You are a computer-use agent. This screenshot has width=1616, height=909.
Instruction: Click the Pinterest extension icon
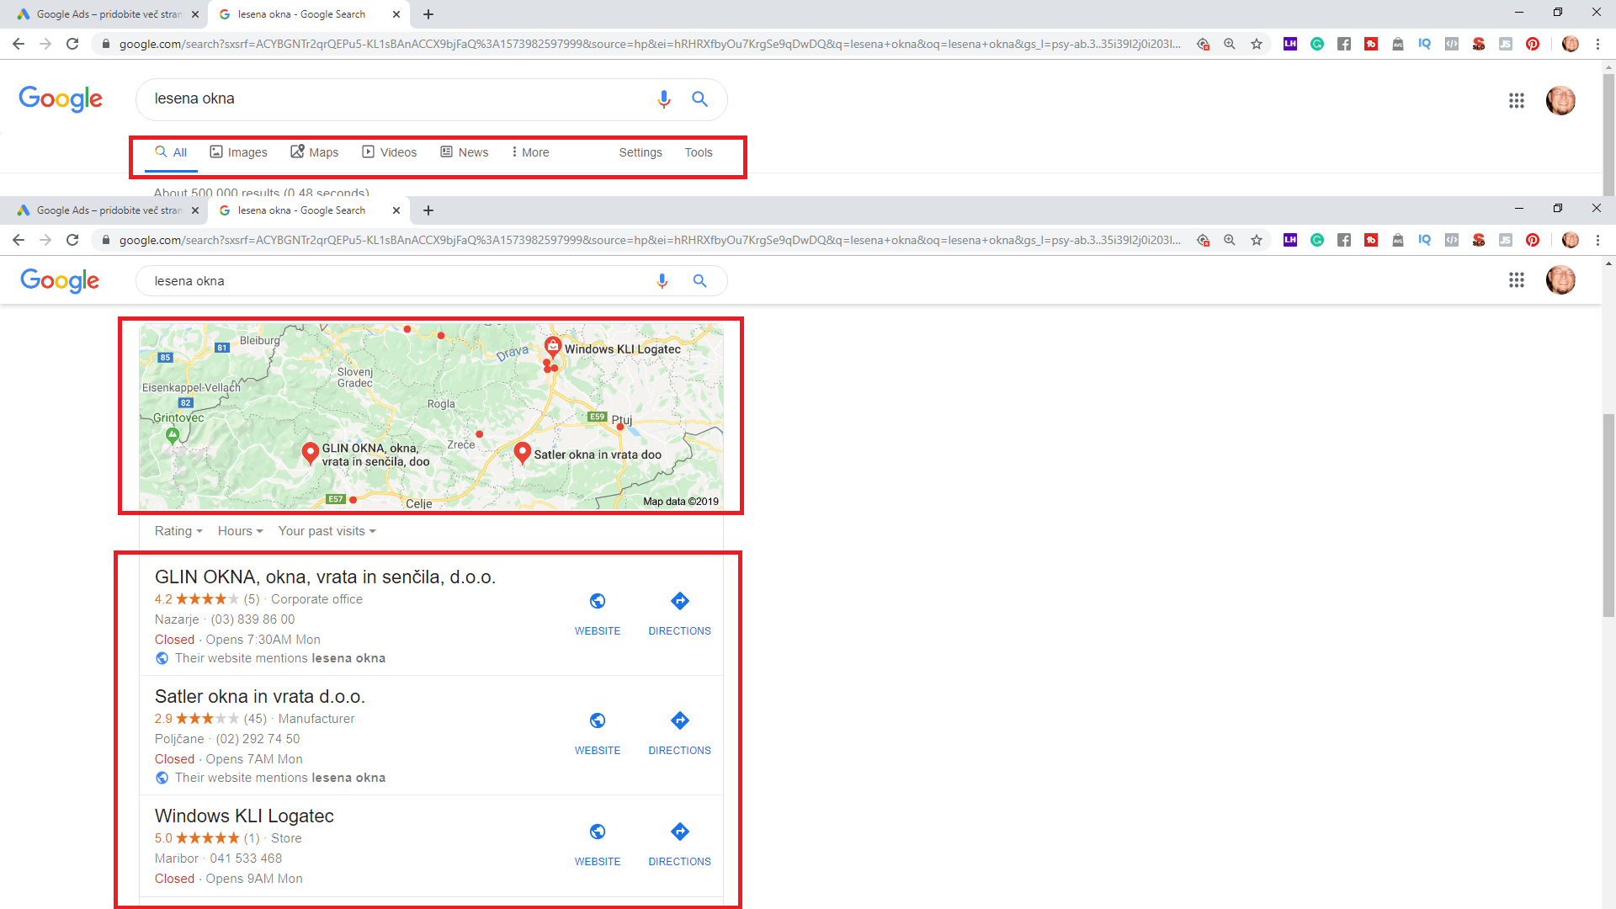1533,44
